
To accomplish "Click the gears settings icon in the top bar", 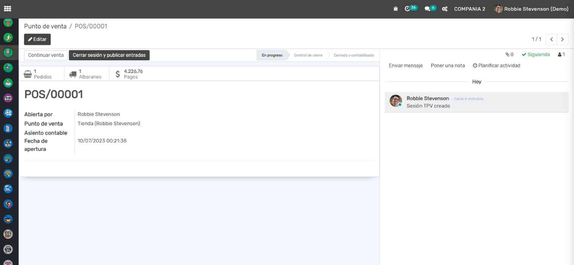I will [x=445, y=9].
